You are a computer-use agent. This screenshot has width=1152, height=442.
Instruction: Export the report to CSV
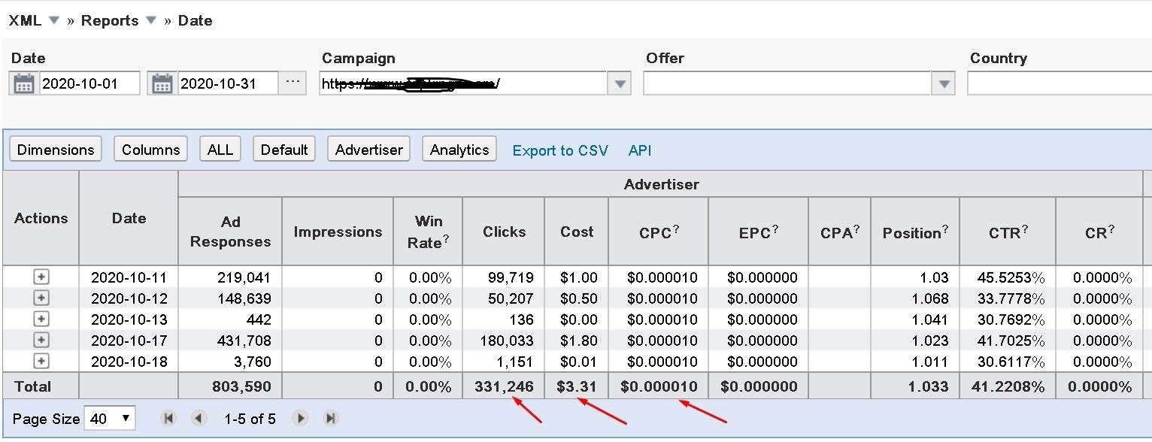559,150
